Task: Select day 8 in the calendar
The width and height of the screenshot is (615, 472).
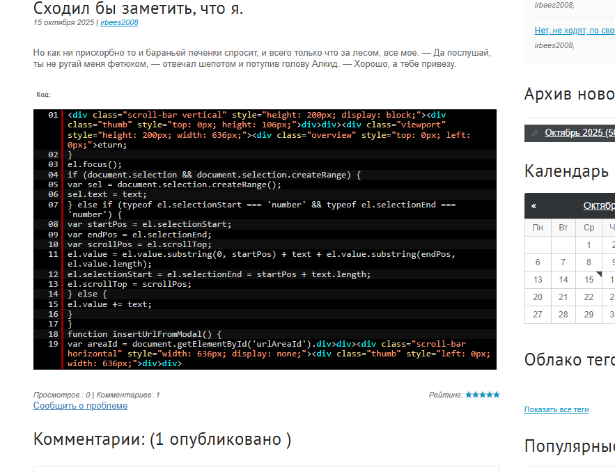Action: pos(589,262)
